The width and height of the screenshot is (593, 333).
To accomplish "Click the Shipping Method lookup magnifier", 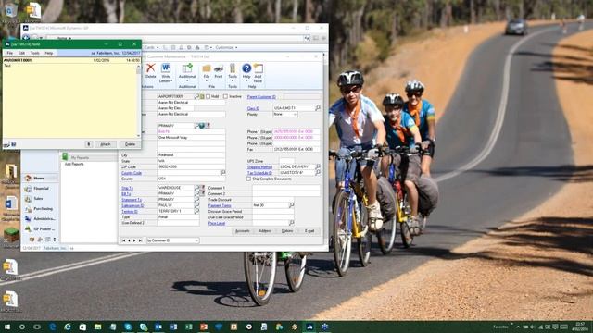I will click(x=318, y=166).
